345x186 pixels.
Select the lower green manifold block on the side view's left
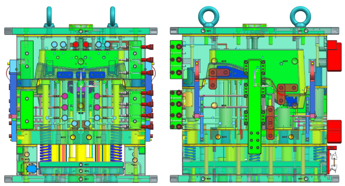tap(176, 110)
